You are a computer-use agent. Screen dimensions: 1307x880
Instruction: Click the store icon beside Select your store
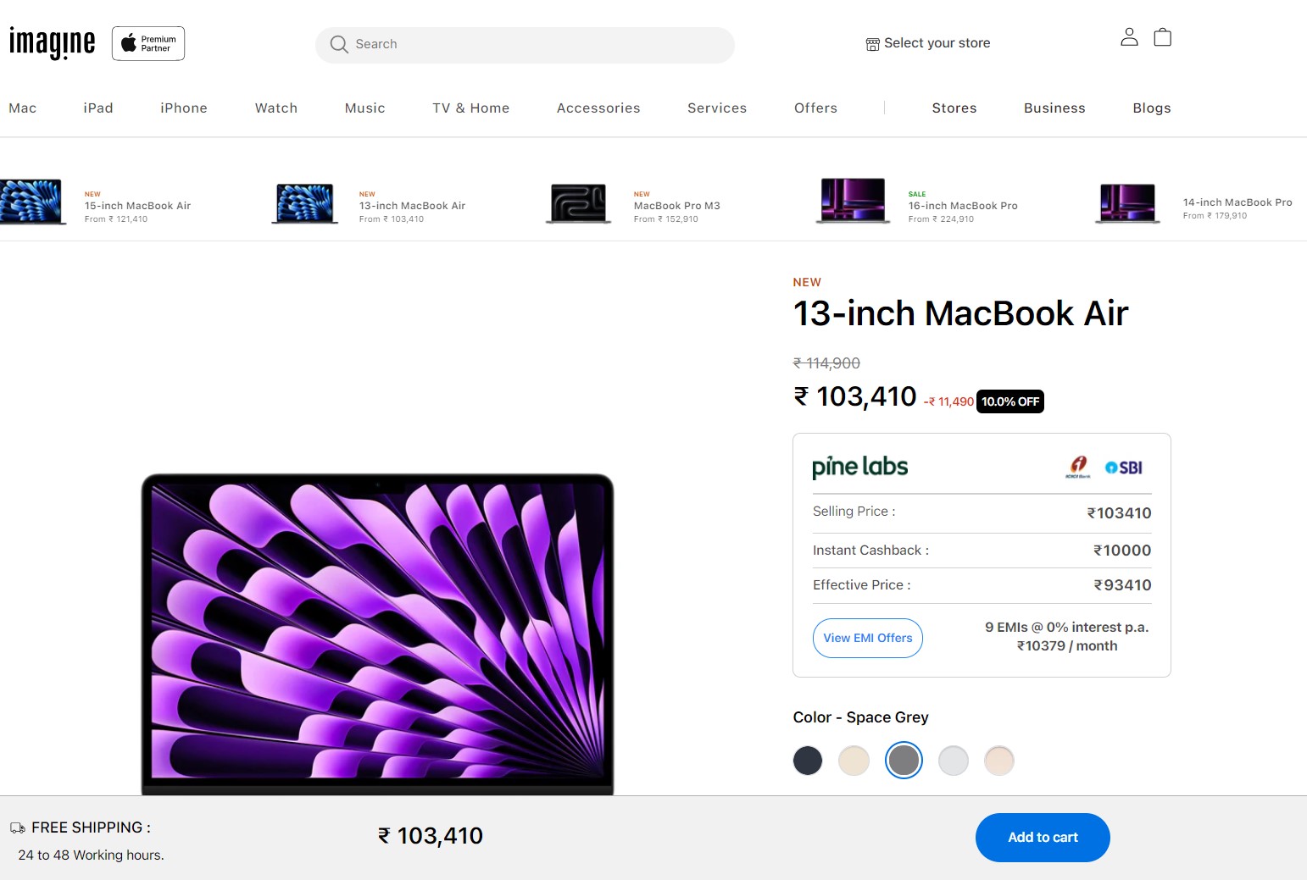pyautogui.click(x=872, y=44)
